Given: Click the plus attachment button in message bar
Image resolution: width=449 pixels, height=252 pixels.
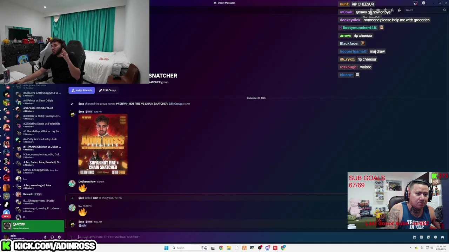Looking at the screenshot, I should pyautogui.click(x=72, y=237).
